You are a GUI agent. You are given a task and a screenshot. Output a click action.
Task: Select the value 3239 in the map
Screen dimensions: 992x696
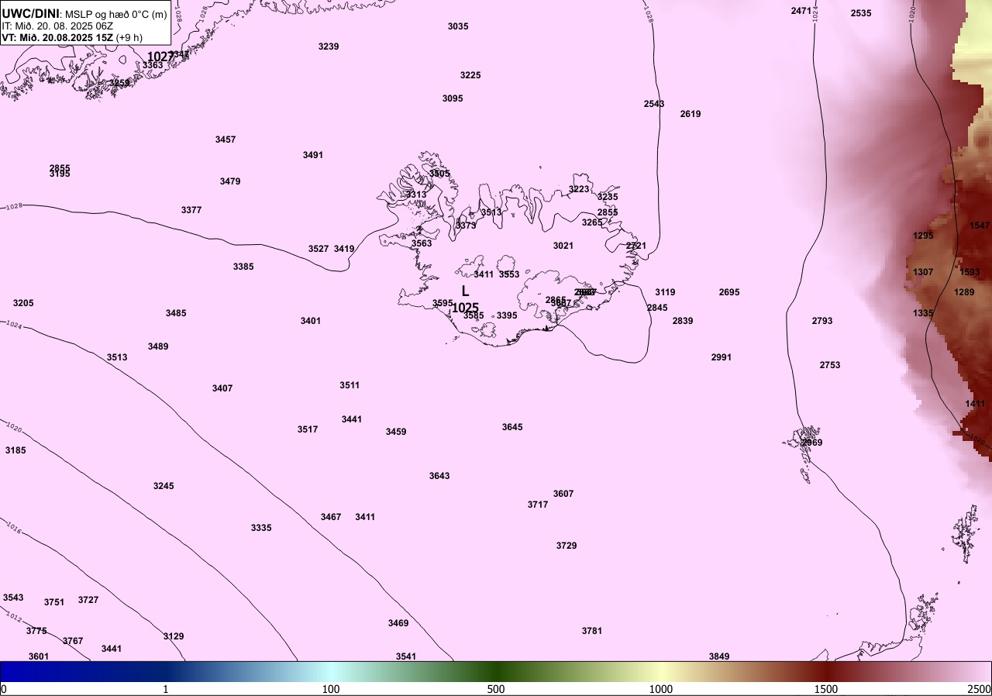coord(329,47)
